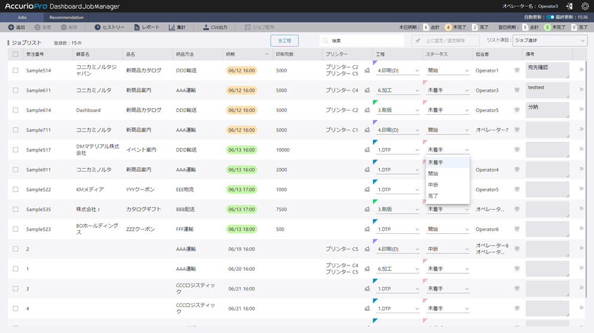Open ヒストリー history from the toolbar
The width and height of the screenshot is (594, 333).
(x=109, y=28)
